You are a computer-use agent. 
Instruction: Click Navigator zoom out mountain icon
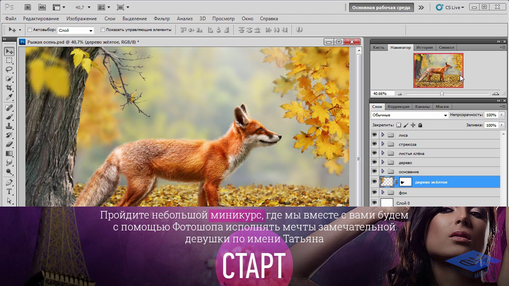pos(400,94)
